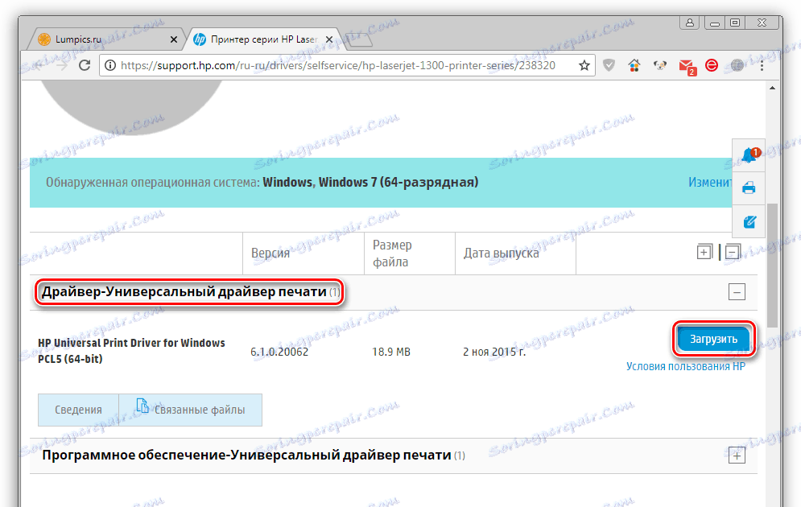Bookmark this page with the star icon

(584, 65)
